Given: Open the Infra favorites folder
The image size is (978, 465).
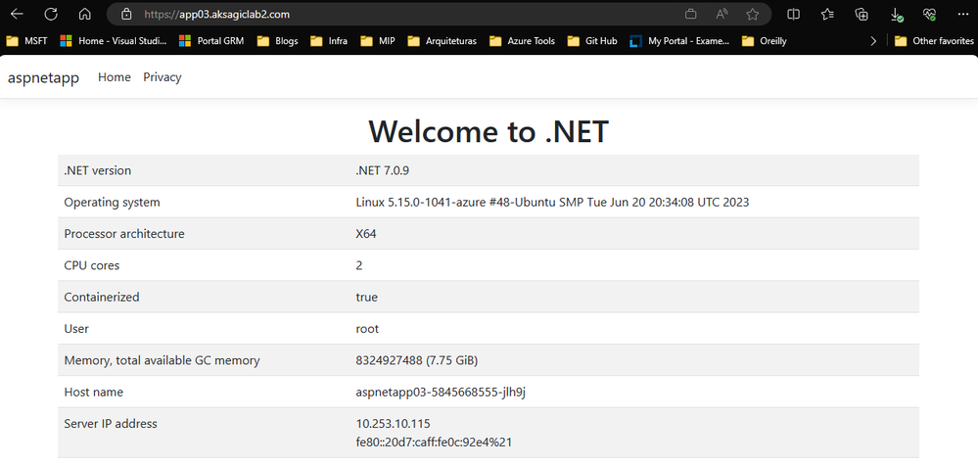Looking at the screenshot, I should click(329, 41).
